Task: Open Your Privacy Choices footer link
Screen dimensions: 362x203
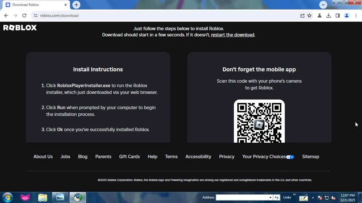Action: (268, 157)
